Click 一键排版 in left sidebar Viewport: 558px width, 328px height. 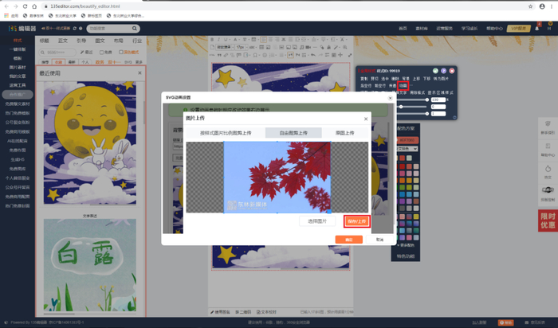tap(18, 49)
